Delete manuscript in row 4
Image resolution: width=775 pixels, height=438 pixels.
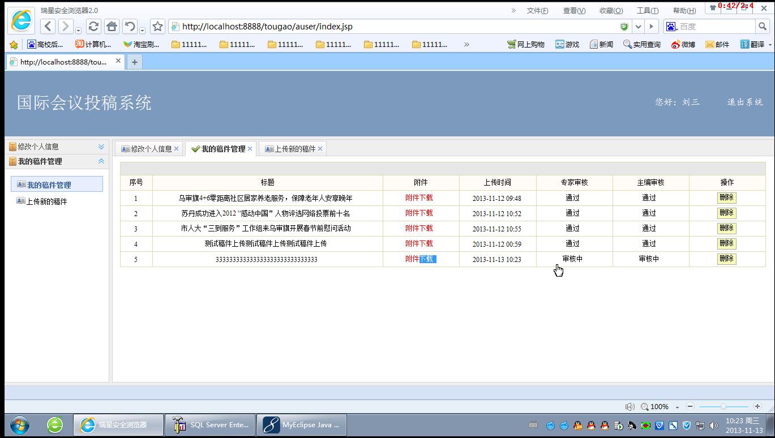[726, 244]
